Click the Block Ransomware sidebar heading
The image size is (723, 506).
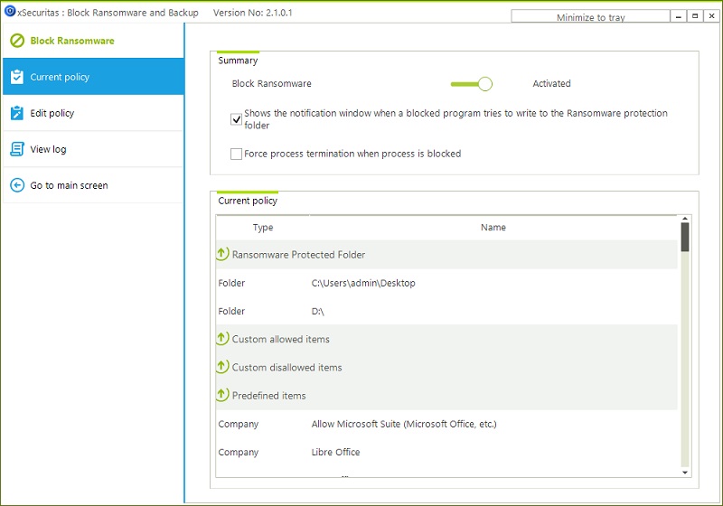tap(72, 41)
